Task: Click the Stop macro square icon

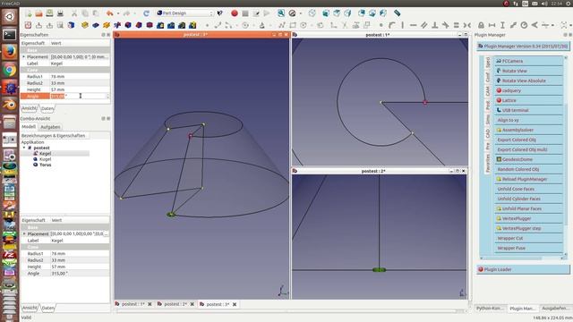Action: pyautogui.click(x=245, y=13)
